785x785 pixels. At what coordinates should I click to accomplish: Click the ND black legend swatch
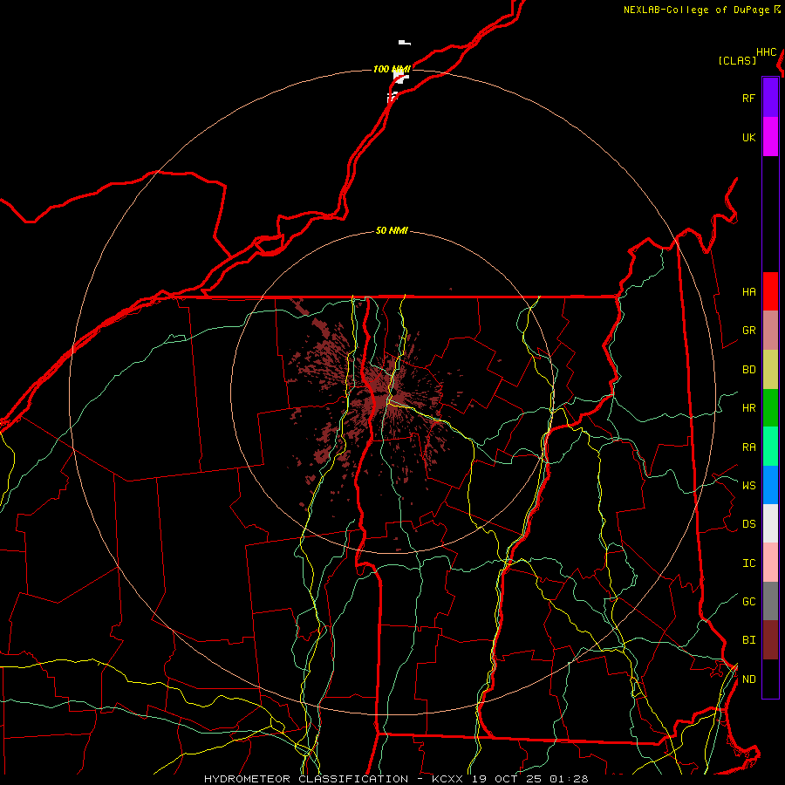pos(770,679)
